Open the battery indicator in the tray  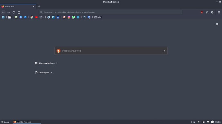point(203,122)
